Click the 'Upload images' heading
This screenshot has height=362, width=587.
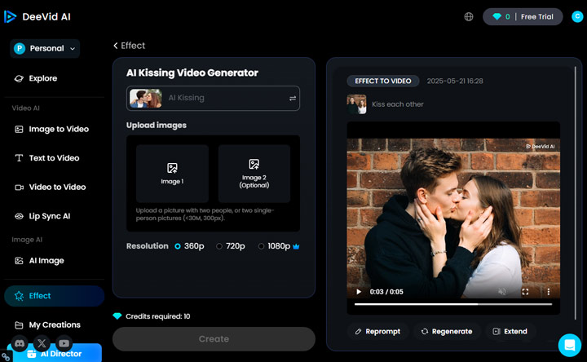[x=156, y=126]
